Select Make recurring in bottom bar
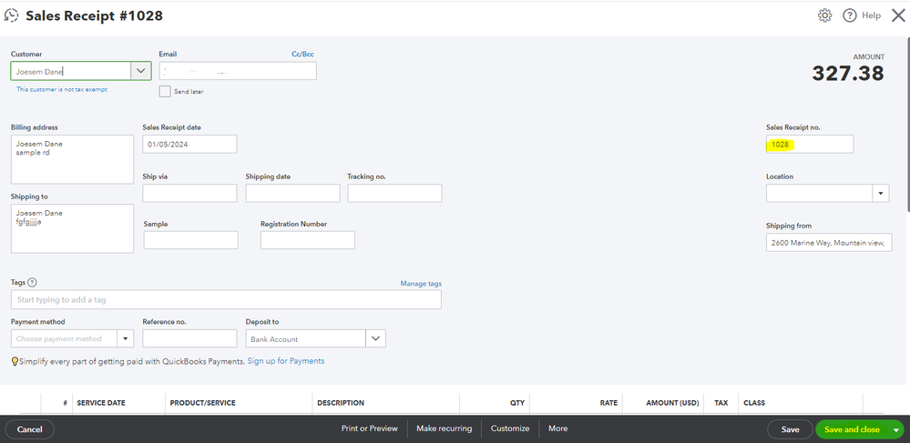The height and width of the screenshot is (443, 910). pyautogui.click(x=445, y=428)
